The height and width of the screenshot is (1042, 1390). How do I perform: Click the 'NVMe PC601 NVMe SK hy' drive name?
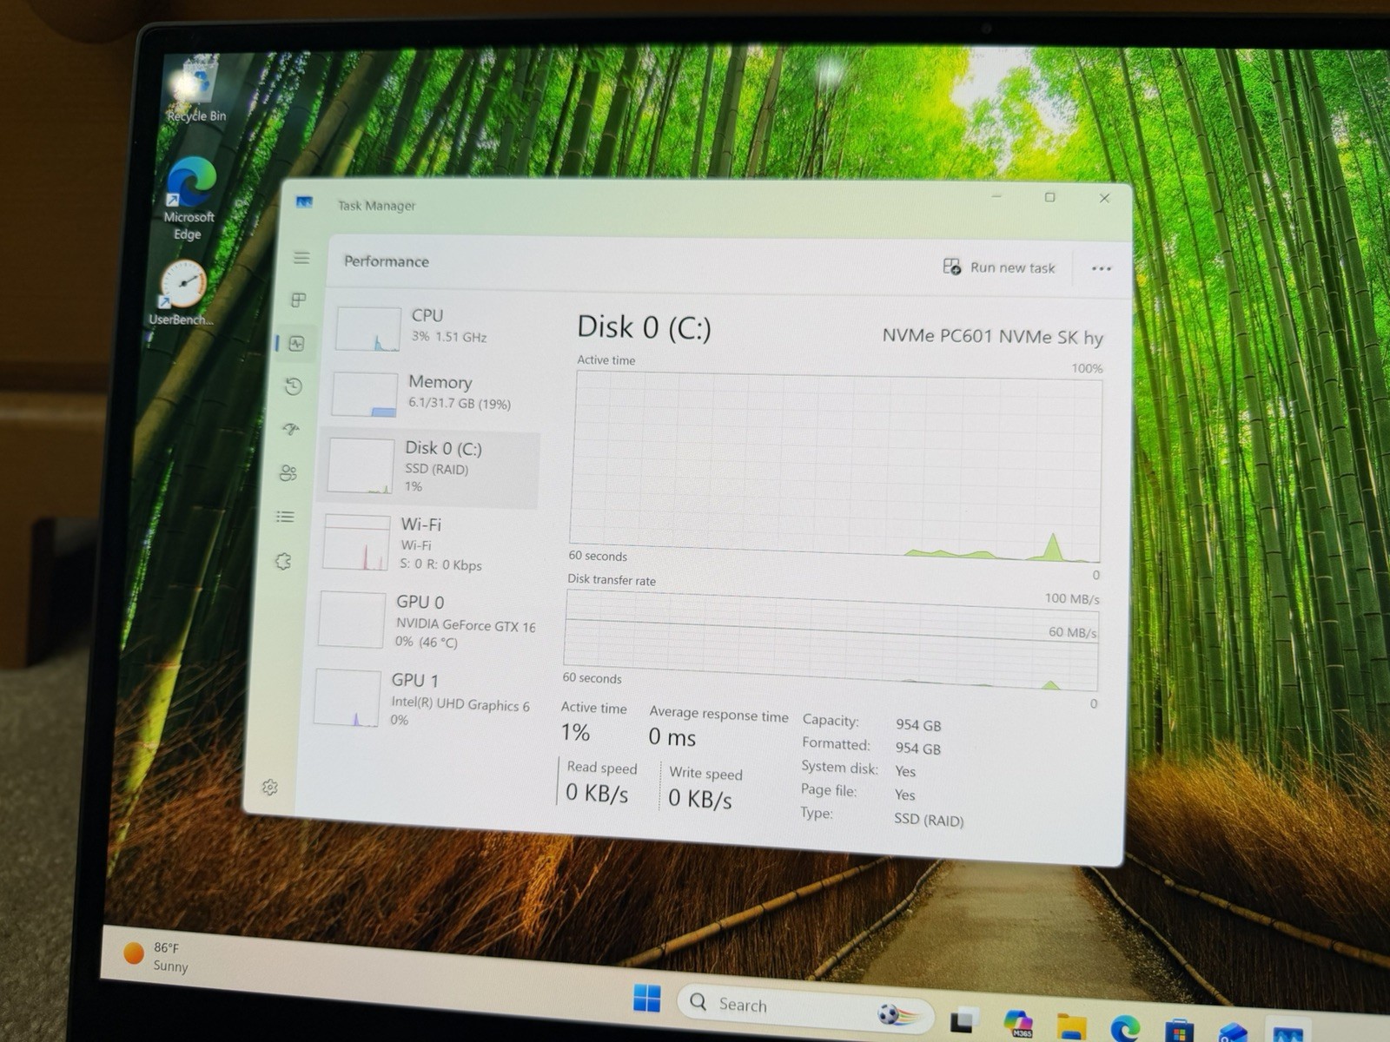coord(992,336)
